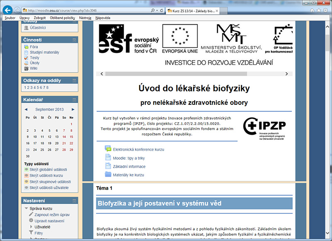The width and height of the screenshot is (332, 241).
Task: Click the URL address field
Action: pyautogui.click(x=86, y=10)
